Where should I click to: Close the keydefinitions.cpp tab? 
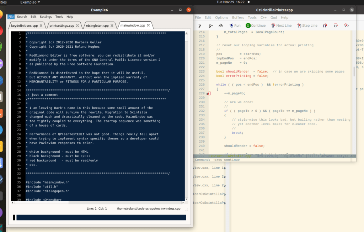[x=41, y=26]
